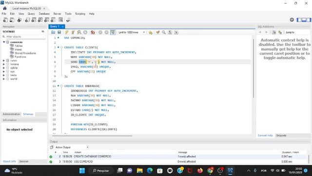Beautify query with the brush icon
This screenshot has width=312, height=176.
click(x=157, y=32)
